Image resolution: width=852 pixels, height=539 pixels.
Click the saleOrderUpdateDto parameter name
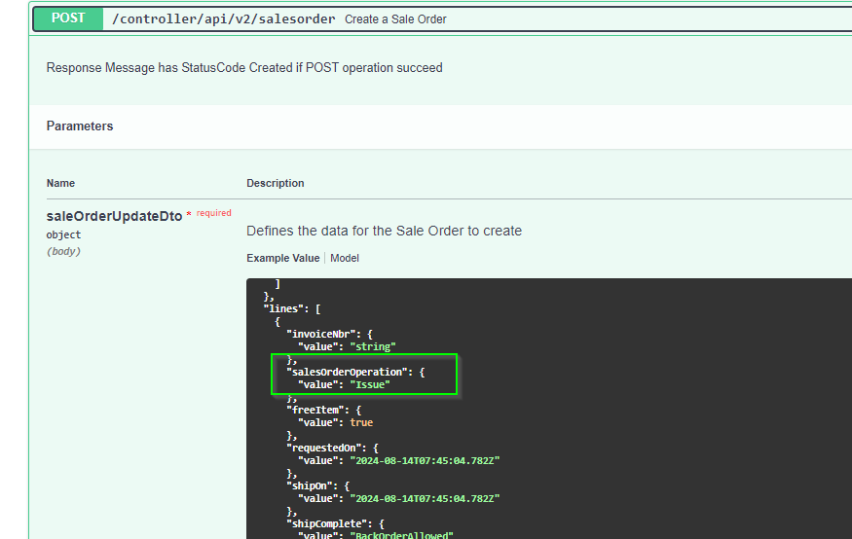(x=114, y=216)
